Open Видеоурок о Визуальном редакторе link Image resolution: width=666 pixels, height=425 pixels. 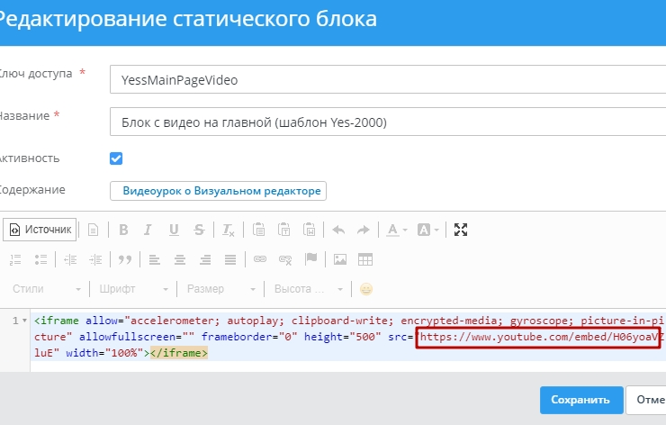(217, 191)
